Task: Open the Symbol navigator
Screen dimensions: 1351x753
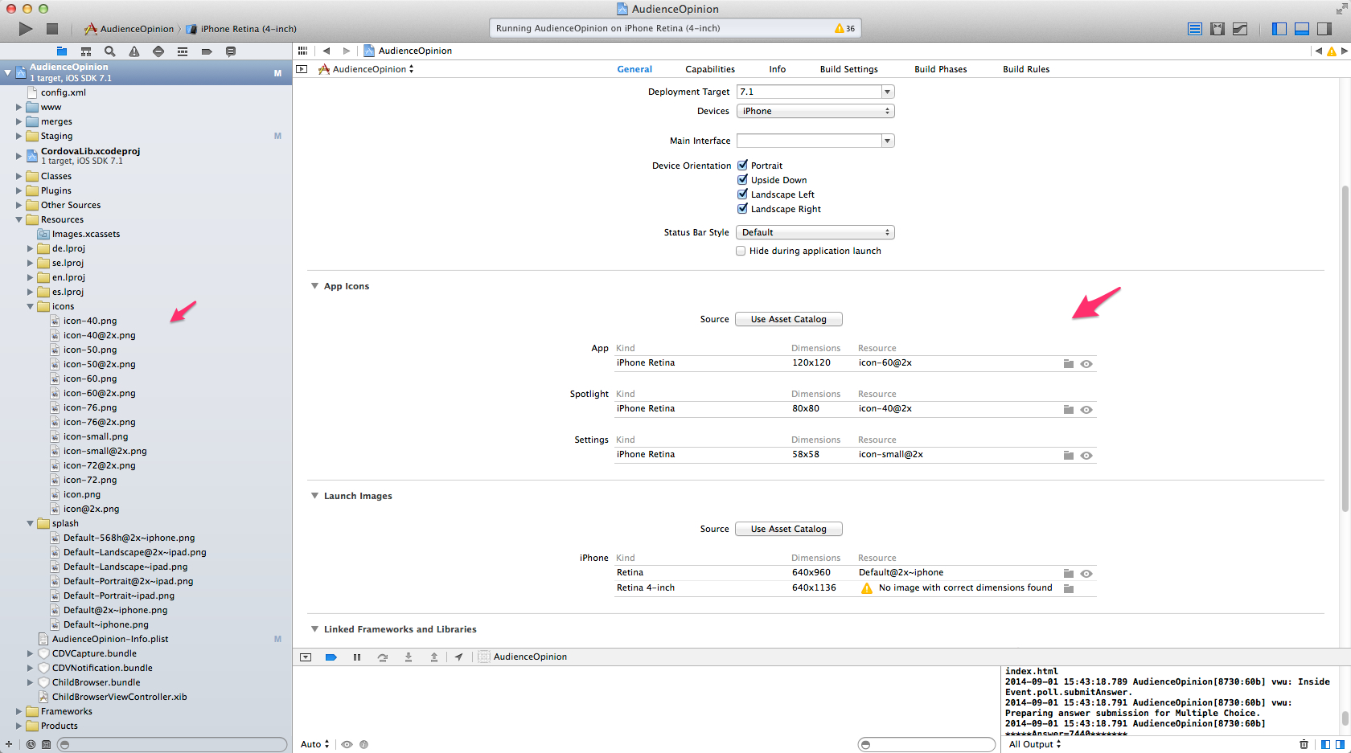Action: [86, 51]
